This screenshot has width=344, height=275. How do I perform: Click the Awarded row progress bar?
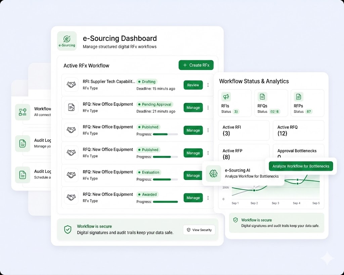coord(165,202)
